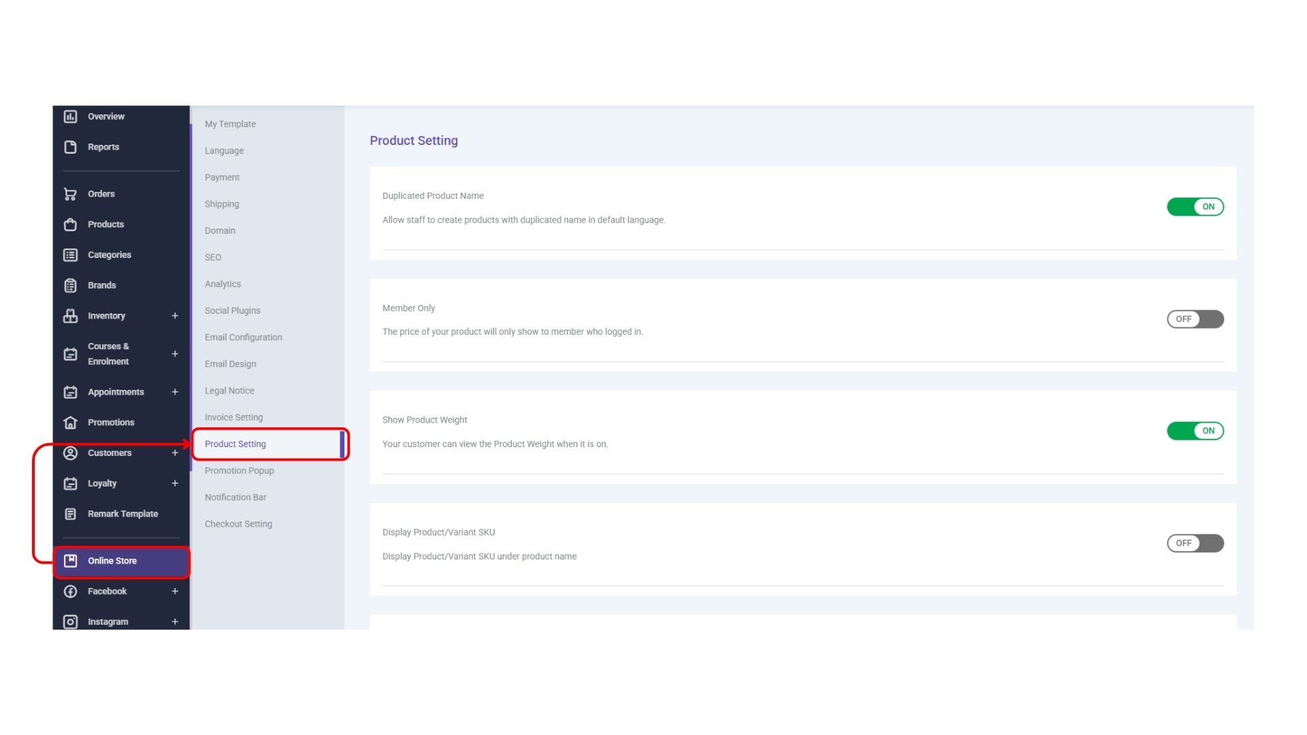Select the Products bag icon
This screenshot has height=735, width=1307.
[x=70, y=225]
